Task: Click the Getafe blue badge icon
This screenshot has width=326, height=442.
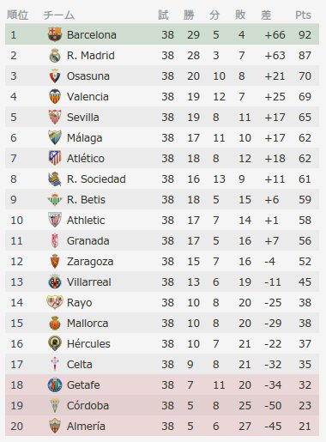Action: pos(55,384)
